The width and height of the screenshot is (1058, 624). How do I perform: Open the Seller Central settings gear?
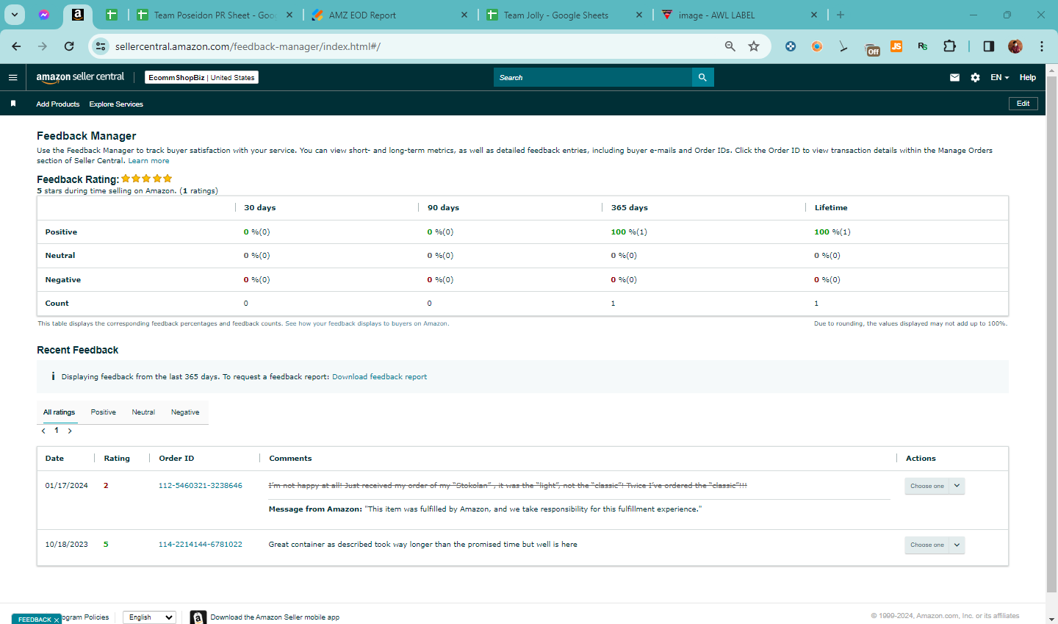tap(975, 77)
